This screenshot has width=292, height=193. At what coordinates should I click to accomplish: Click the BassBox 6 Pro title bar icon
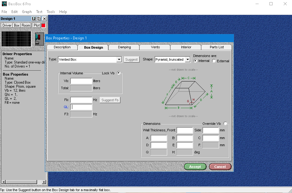[x=4, y=4]
